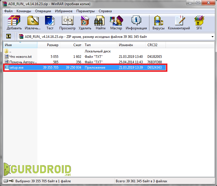Expand the archive path dropdown arrow

[x=212, y=37]
